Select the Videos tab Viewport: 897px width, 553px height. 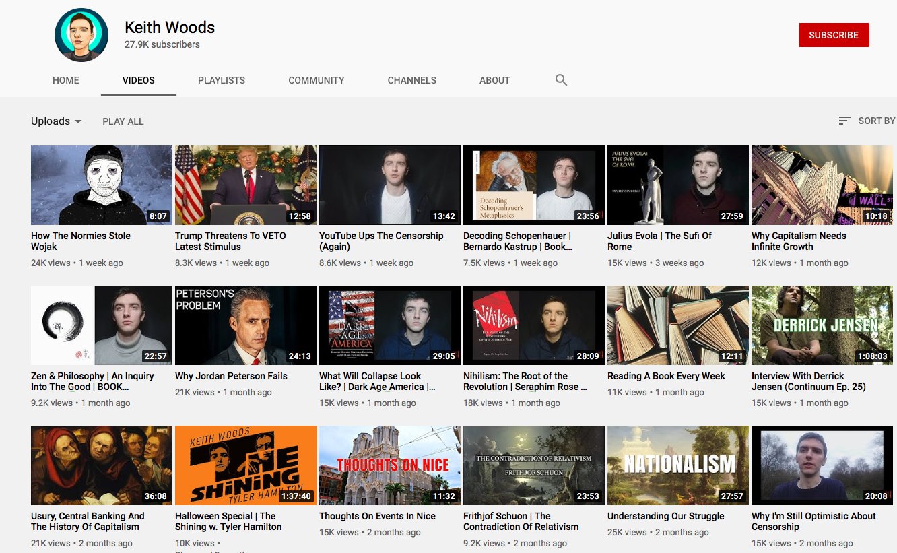(139, 80)
